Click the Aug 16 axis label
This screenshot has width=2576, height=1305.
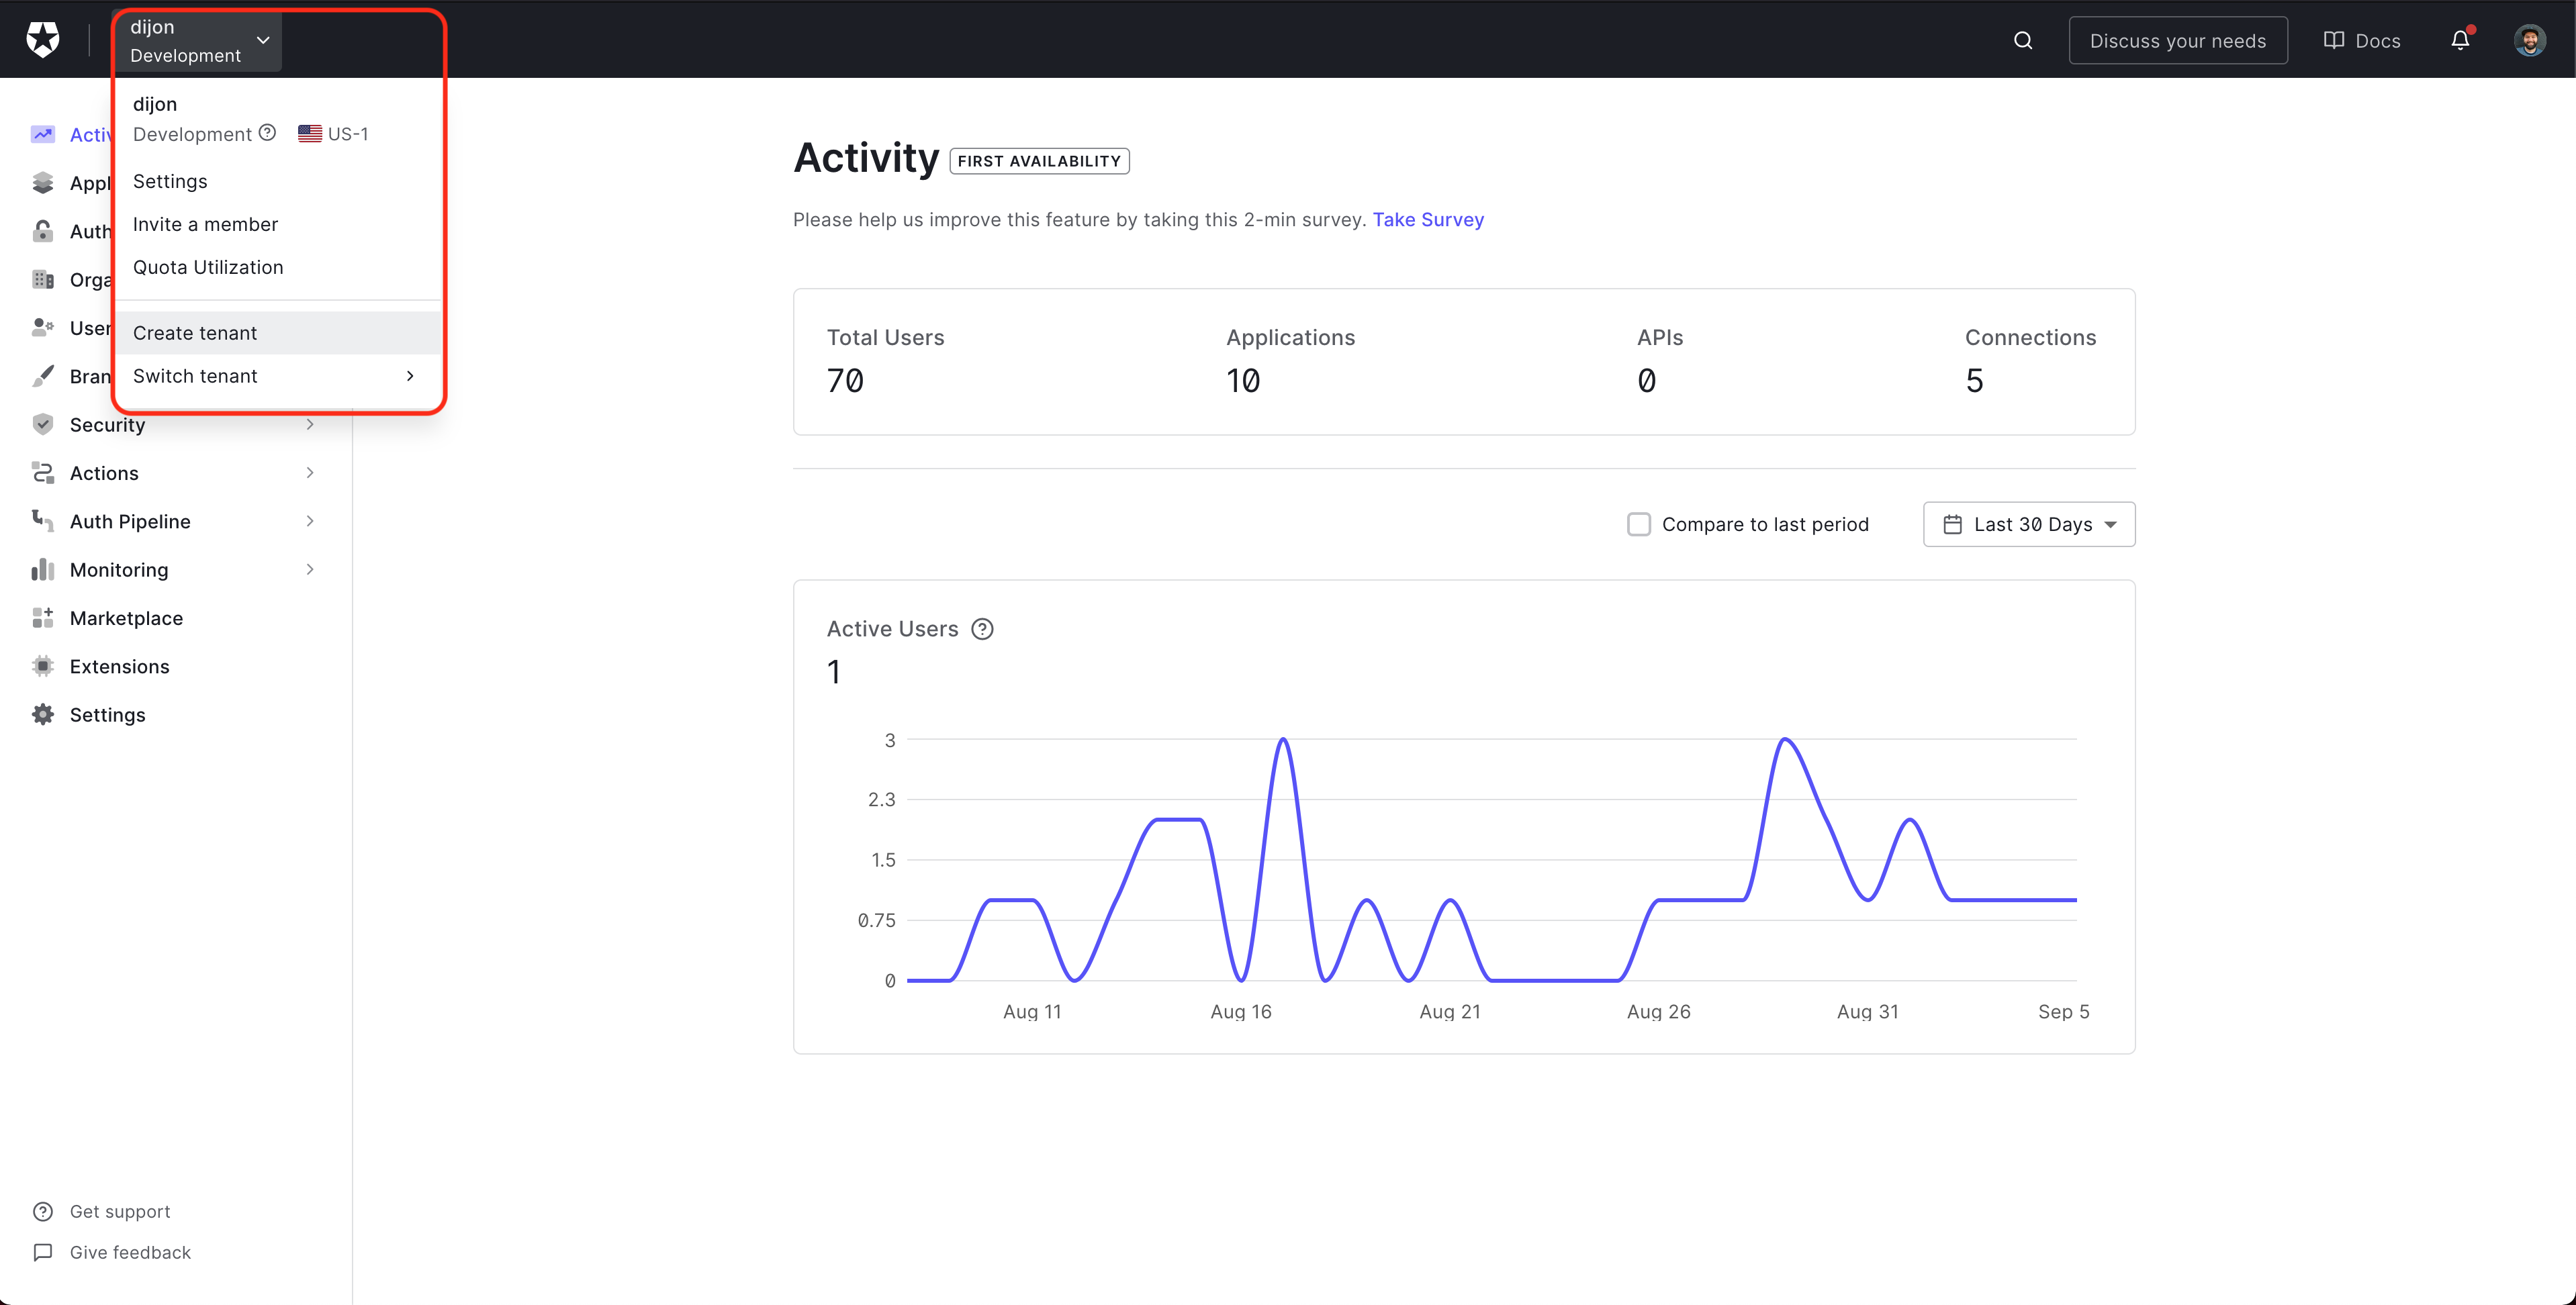click(x=1240, y=1011)
